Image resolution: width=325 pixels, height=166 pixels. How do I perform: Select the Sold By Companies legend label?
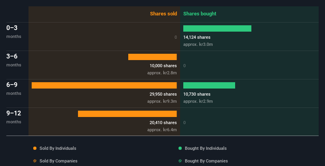(x=59, y=161)
